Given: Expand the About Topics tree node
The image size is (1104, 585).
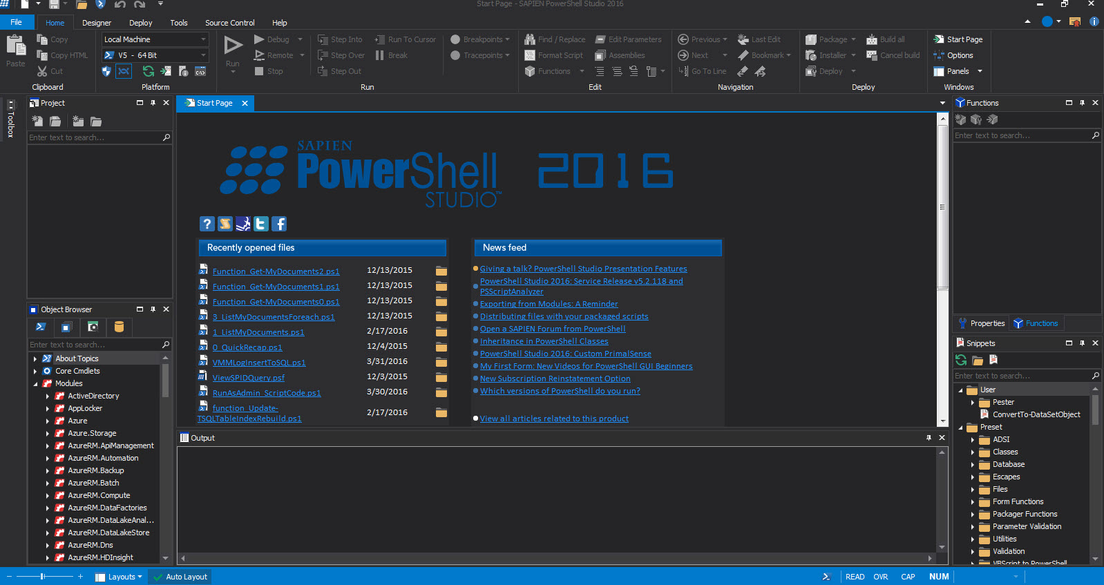Looking at the screenshot, I should 35,358.
